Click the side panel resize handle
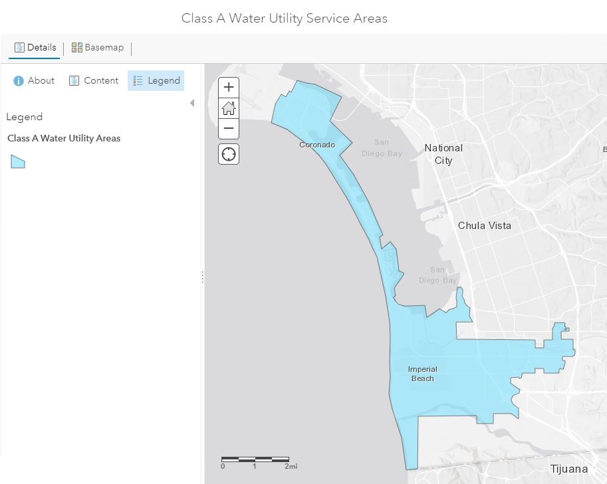This screenshot has width=607, height=484. tap(202, 278)
